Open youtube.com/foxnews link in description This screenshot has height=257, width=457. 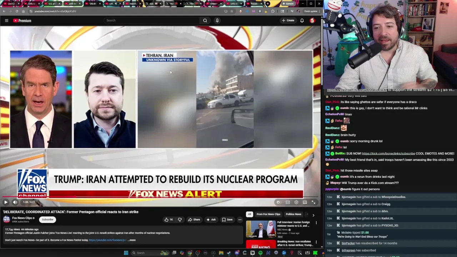[107, 240]
